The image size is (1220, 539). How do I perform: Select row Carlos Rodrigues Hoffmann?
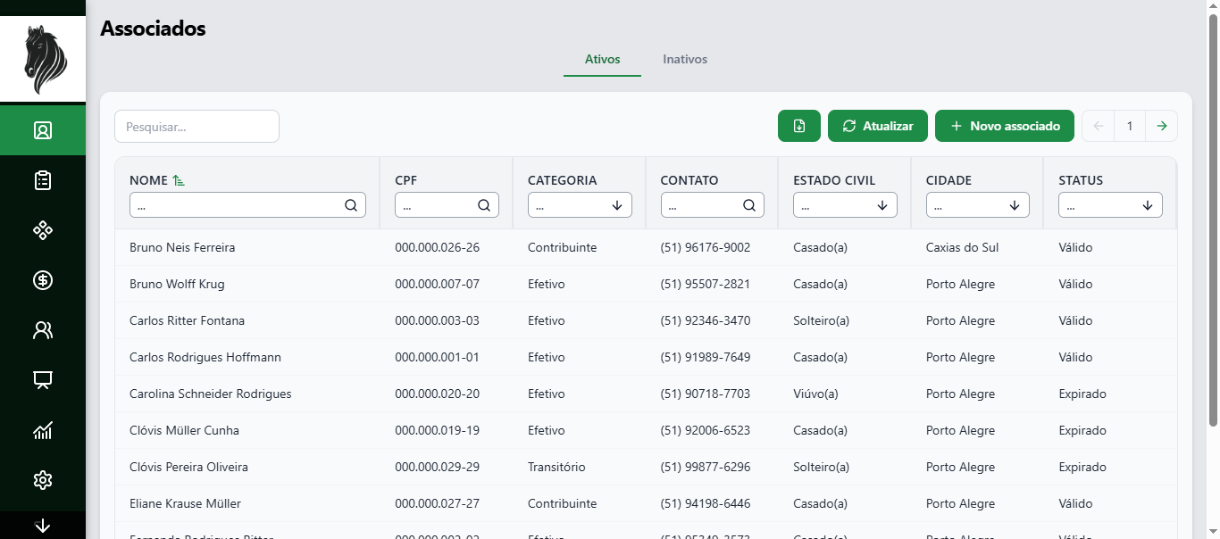646,357
